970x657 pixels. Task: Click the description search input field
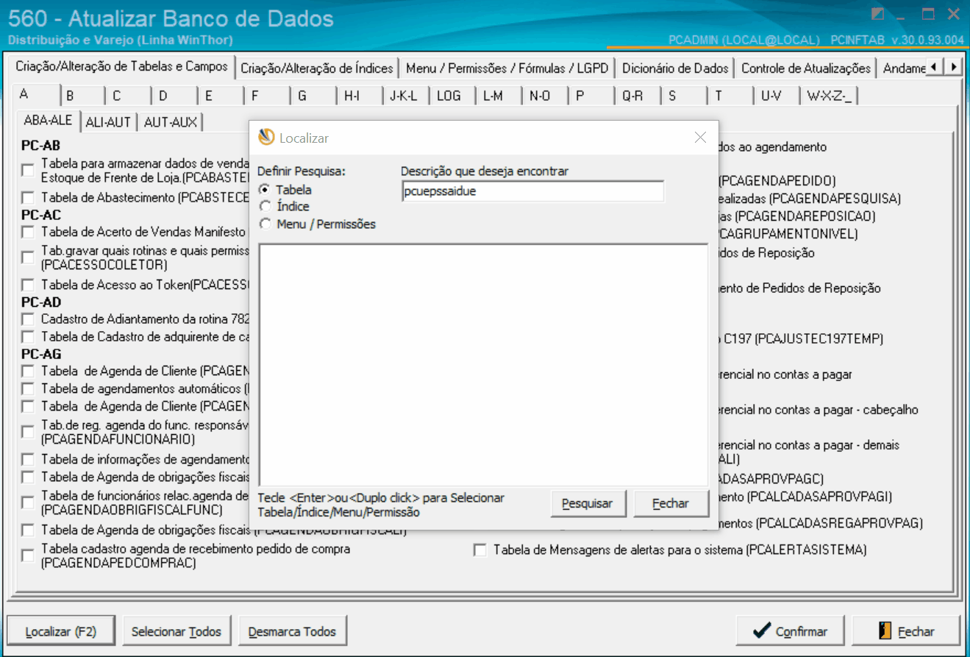[x=532, y=191]
